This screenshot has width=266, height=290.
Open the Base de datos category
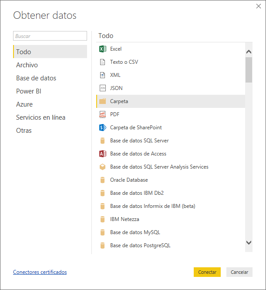[x=50, y=78]
